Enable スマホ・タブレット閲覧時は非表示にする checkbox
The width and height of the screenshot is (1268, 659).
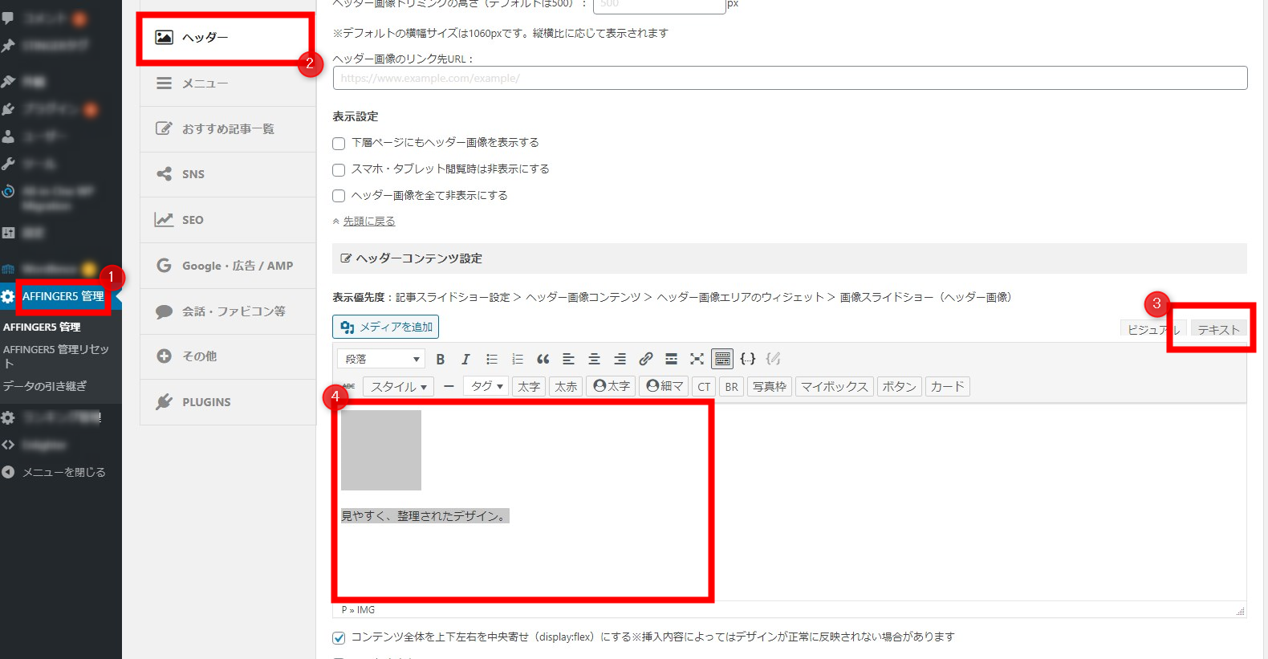coord(339,170)
